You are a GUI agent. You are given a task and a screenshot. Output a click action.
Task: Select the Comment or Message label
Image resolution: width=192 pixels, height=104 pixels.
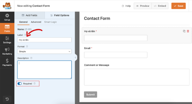97,65
